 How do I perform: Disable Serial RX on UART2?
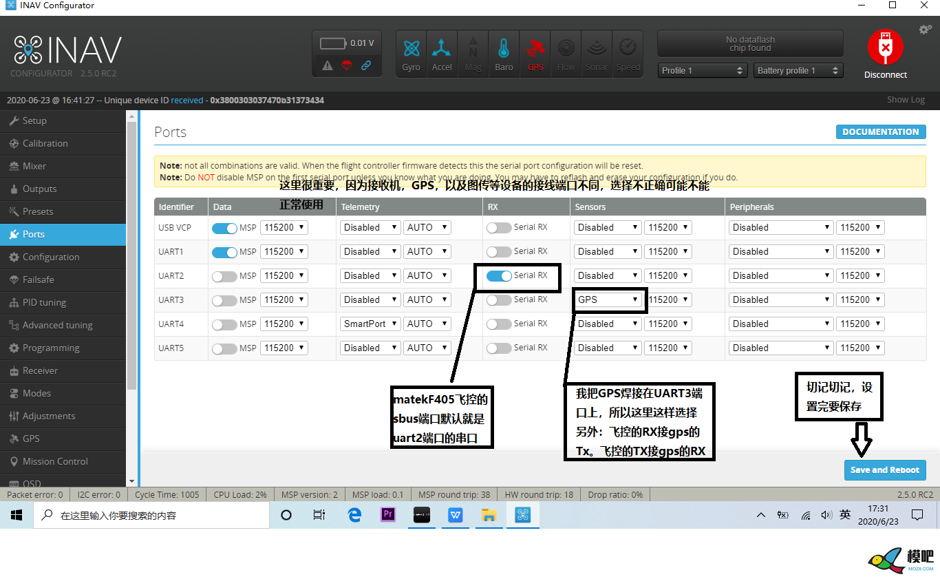499,275
